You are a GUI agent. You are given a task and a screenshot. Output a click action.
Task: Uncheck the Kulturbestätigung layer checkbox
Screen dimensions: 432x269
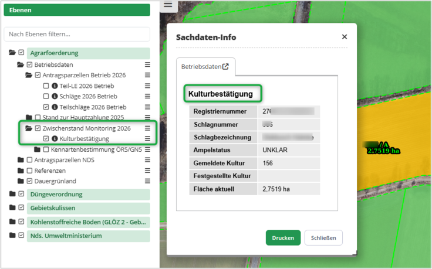(x=46, y=139)
